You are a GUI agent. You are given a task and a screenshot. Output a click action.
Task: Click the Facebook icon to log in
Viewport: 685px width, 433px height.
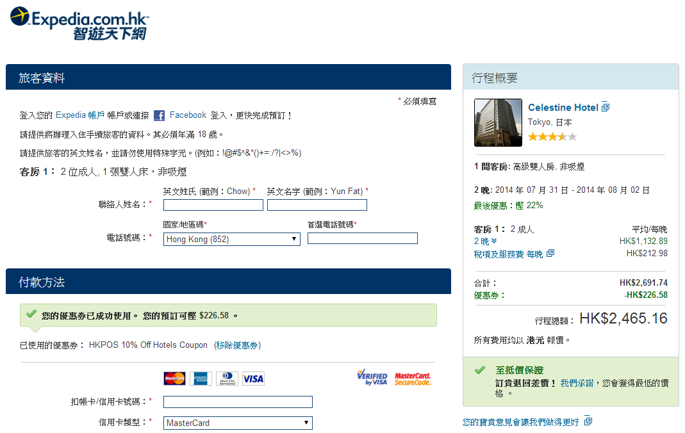point(160,115)
